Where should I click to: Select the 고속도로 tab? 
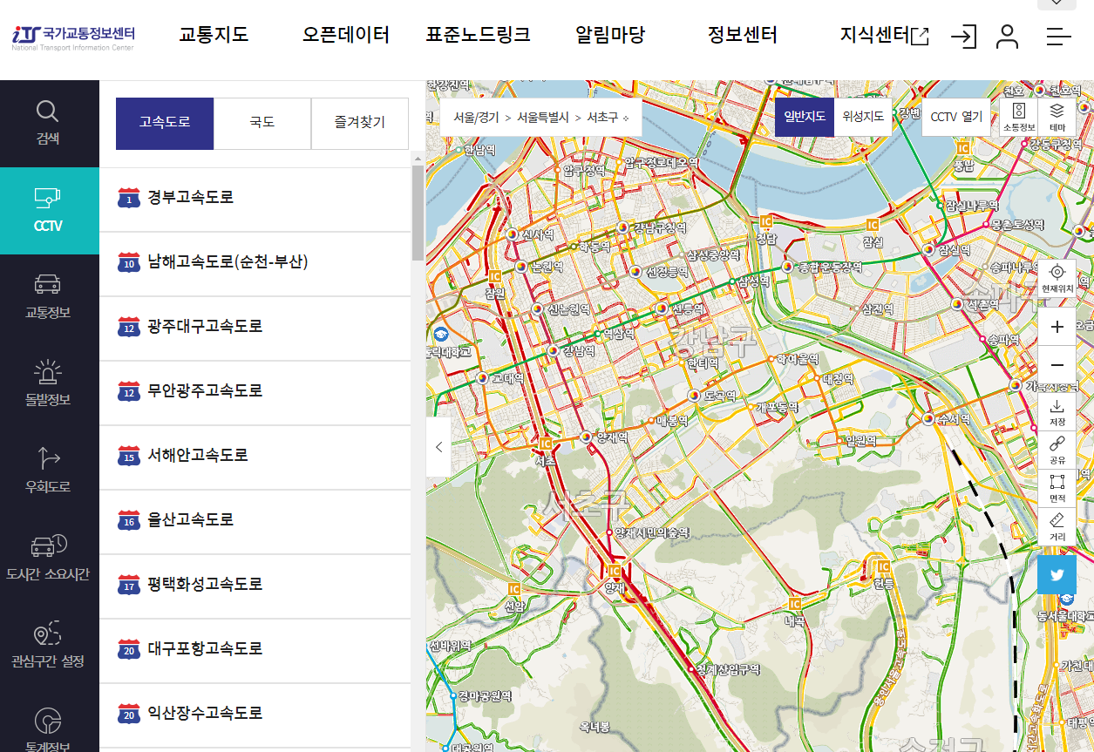tap(165, 123)
